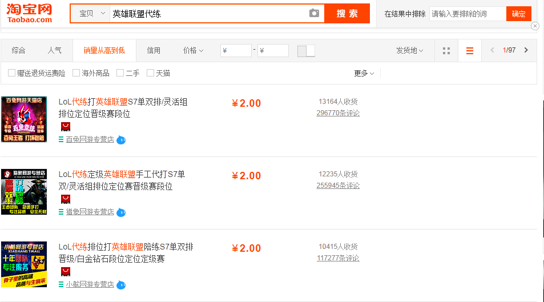Click the orange 搜索 button
The height and width of the screenshot is (302, 544).
(x=347, y=14)
